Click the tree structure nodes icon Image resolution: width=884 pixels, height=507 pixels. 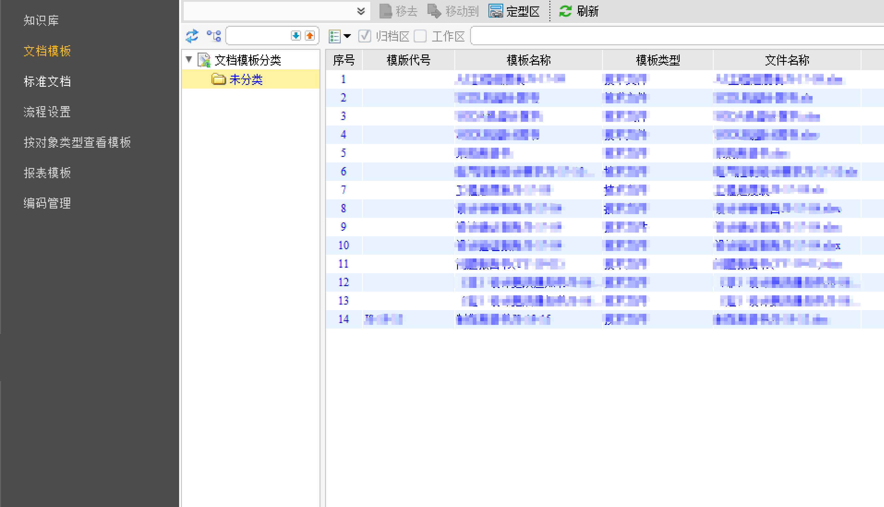point(214,36)
